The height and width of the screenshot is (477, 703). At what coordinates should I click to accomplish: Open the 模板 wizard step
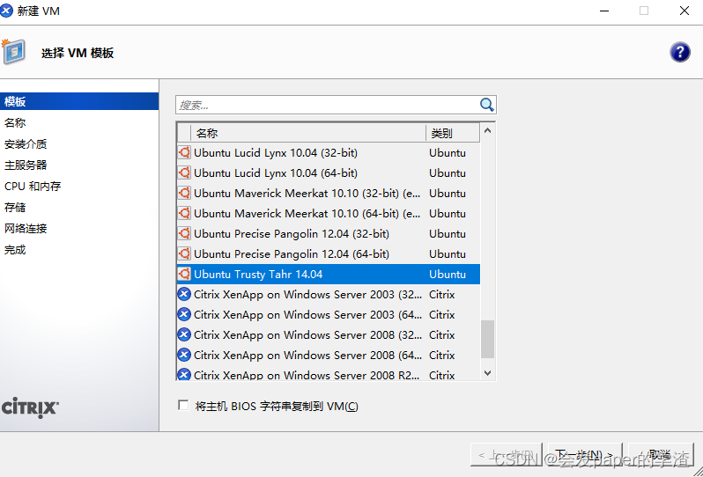click(79, 101)
